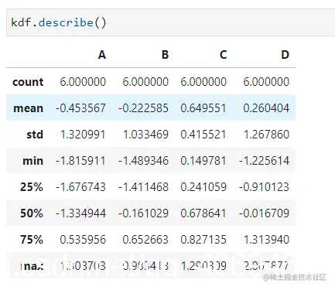Select min value -1.489346
The width and height of the screenshot is (335, 290).
(143, 161)
